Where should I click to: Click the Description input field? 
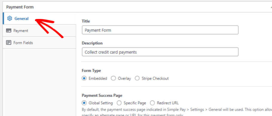160,52
